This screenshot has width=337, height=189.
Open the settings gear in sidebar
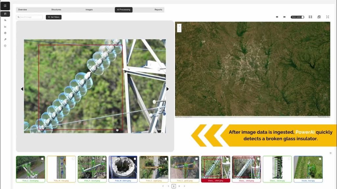coord(5,33)
